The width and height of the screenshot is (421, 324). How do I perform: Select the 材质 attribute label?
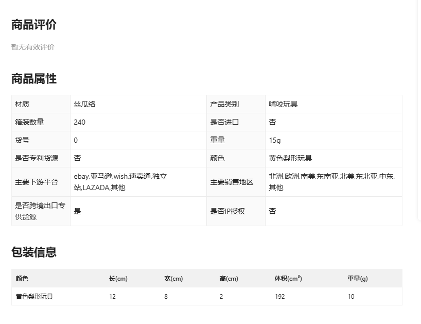pos(23,104)
